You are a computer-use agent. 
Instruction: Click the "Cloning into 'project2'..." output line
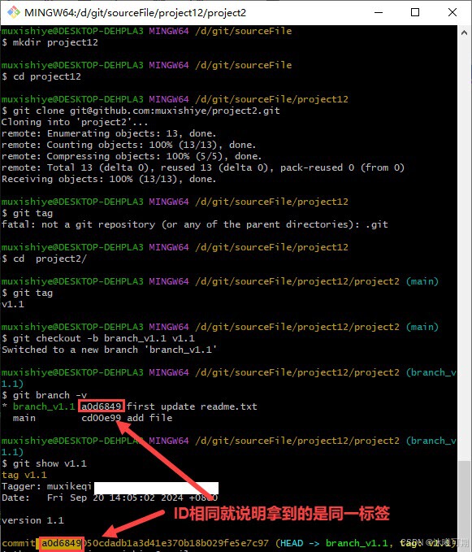75,122
